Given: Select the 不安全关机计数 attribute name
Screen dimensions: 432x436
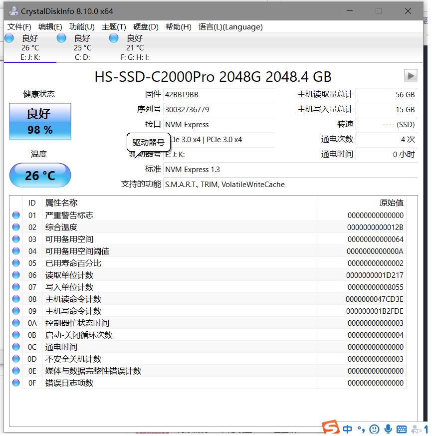Looking at the screenshot, I should pyautogui.click(x=73, y=359).
